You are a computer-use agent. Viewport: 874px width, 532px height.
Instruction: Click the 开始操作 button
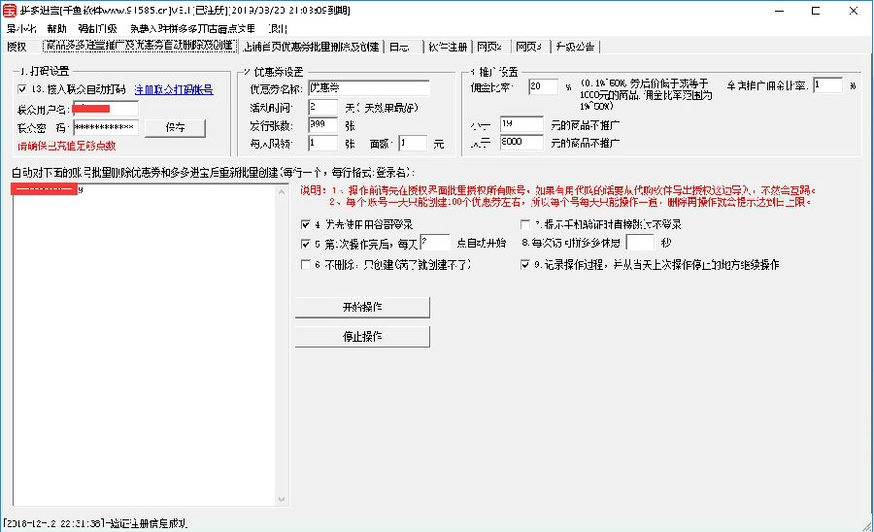coord(362,307)
